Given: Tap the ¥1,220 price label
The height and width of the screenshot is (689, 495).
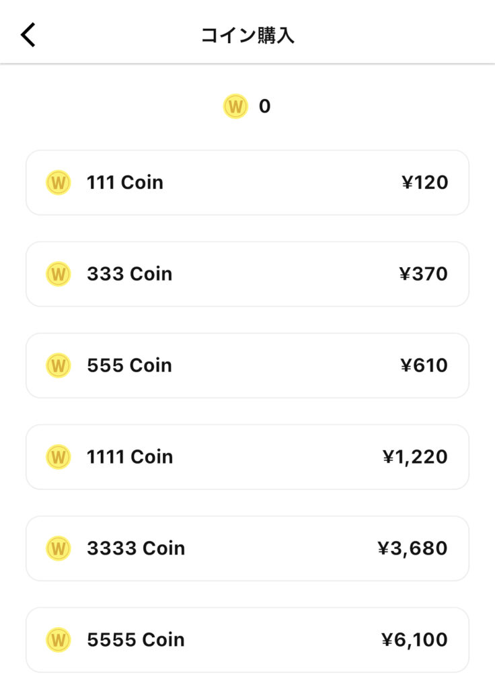Looking at the screenshot, I should [x=415, y=457].
